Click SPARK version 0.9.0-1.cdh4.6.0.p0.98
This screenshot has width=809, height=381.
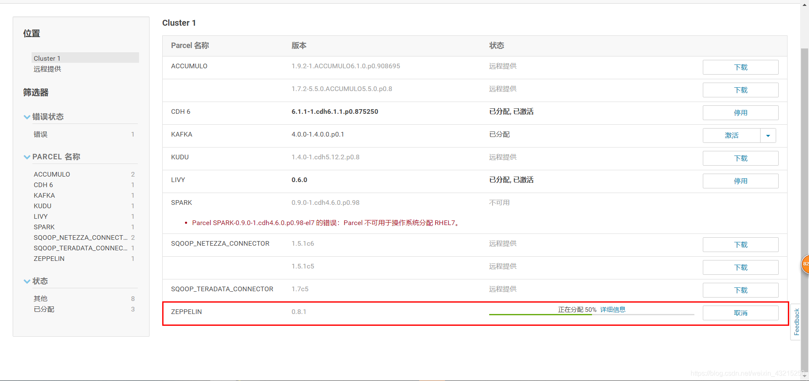[x=326, y=203]
